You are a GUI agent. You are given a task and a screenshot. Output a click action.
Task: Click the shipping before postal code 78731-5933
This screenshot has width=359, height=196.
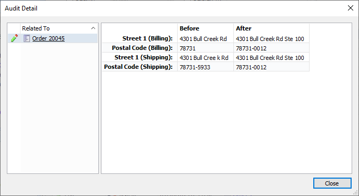click(x=195, y=67)
